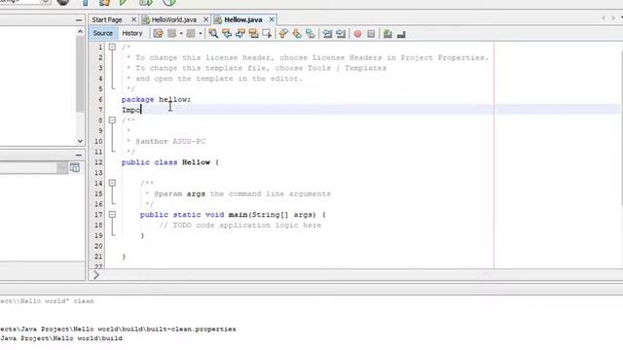Collapse main method fold at line 17
Viewport: 623px width, 350px height.
(x=113, y=214)
